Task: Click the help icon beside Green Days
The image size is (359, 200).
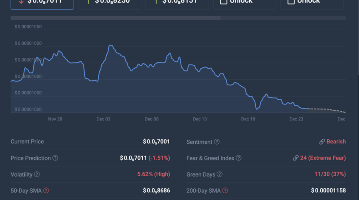Action: click(x=220, y=174)
